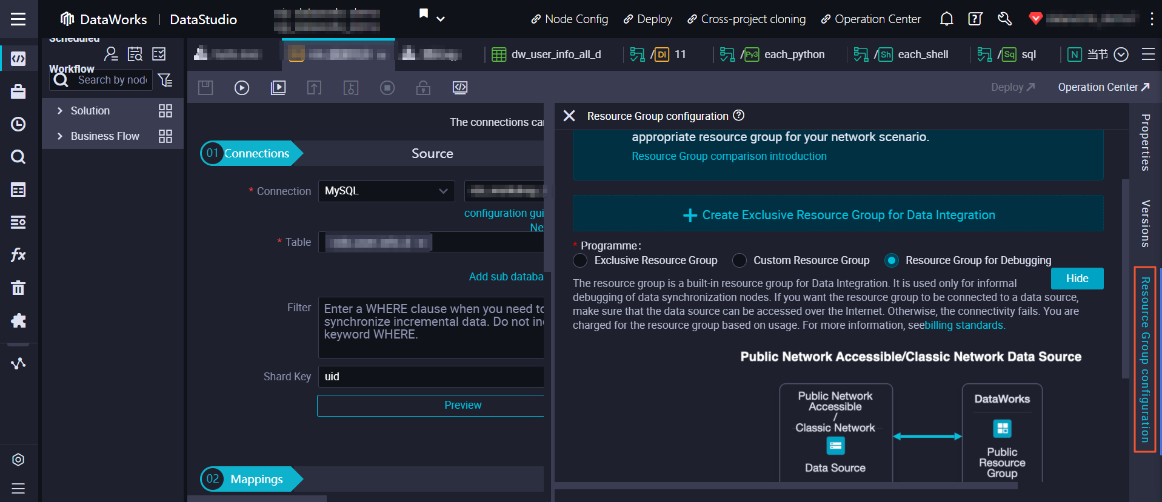Click the Search by node input field

(x=112, y=80)
